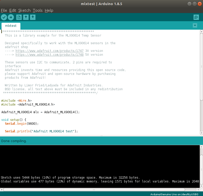
Task: Click 'Global variables use 477 bytes' console line
Action: 100,181
